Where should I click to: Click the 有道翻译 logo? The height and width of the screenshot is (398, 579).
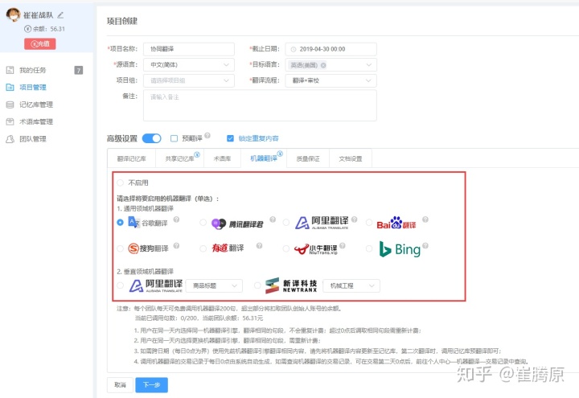pos(228,248)
